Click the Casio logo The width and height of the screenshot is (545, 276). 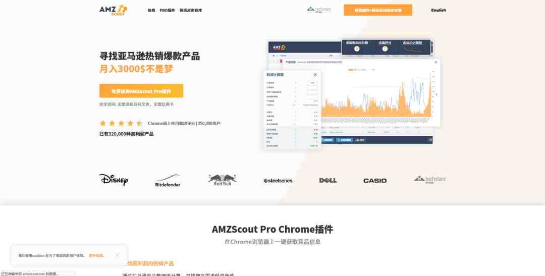point(374,181)
